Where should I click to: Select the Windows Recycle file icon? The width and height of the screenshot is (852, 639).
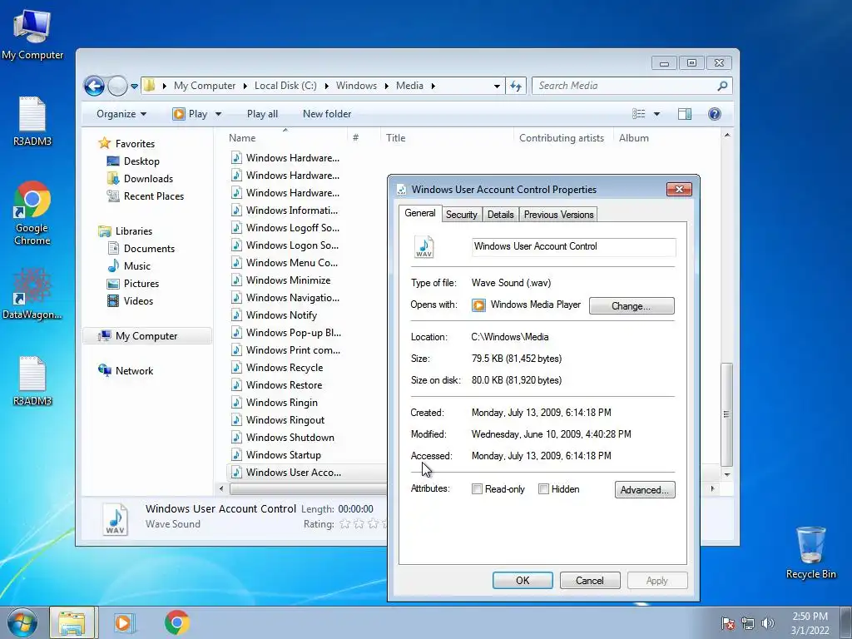[x=236, y=367]
